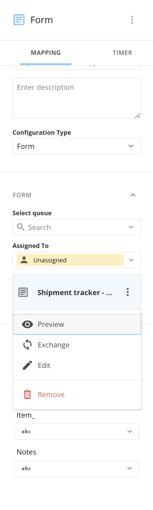This screenshot has height=510, width=153.
Task: Expand the Assigned To dropdown arrow
Action: tap(131, 260)
